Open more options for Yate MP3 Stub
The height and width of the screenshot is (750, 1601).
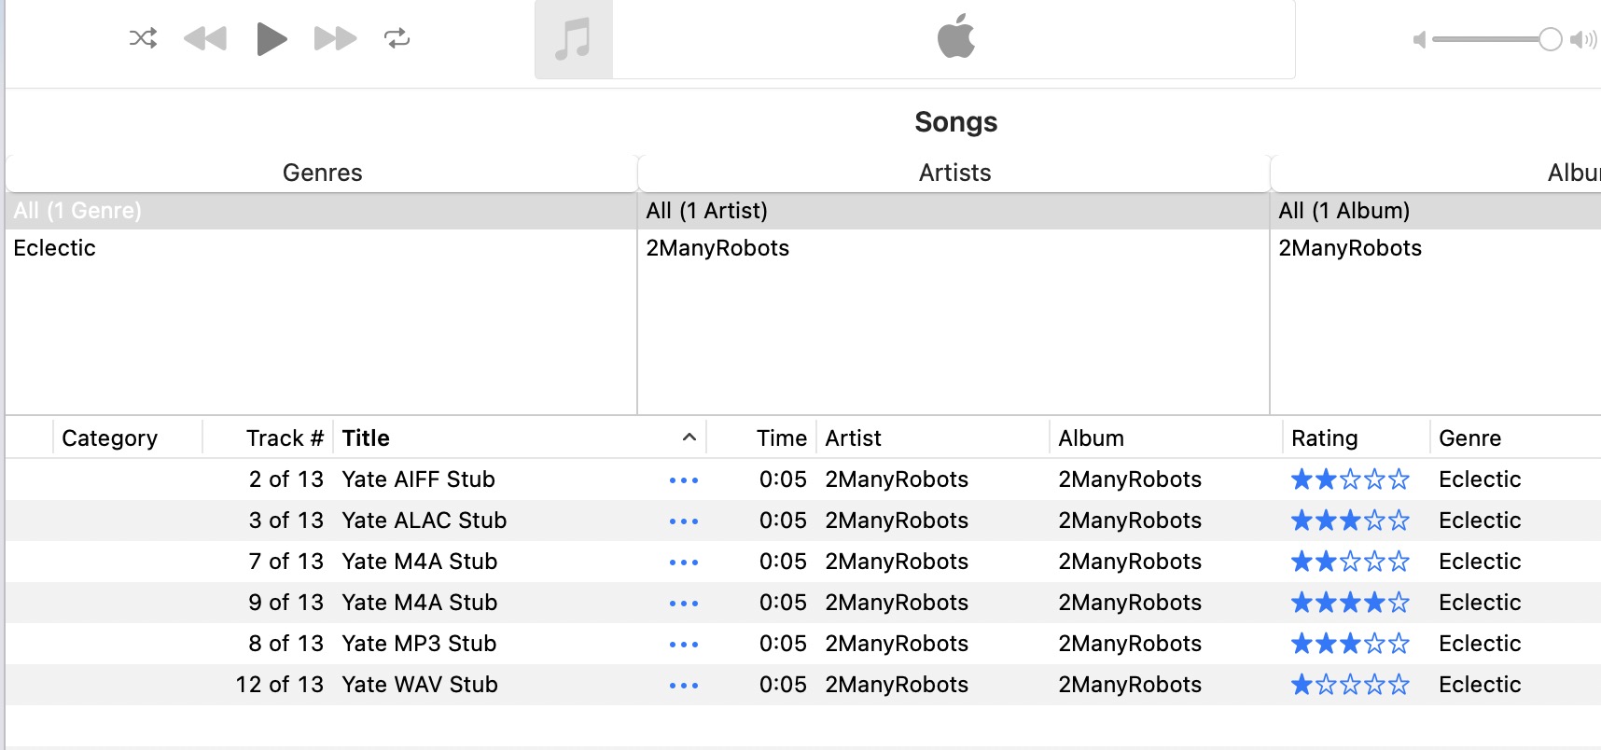(683, 645)
